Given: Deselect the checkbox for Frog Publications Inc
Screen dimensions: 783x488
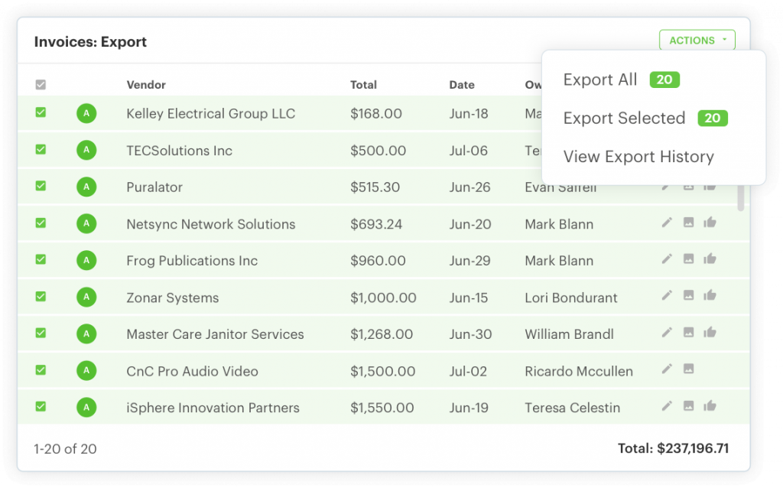Looking at the screenshot, I should pyautogui.click(x=41, y=260).
